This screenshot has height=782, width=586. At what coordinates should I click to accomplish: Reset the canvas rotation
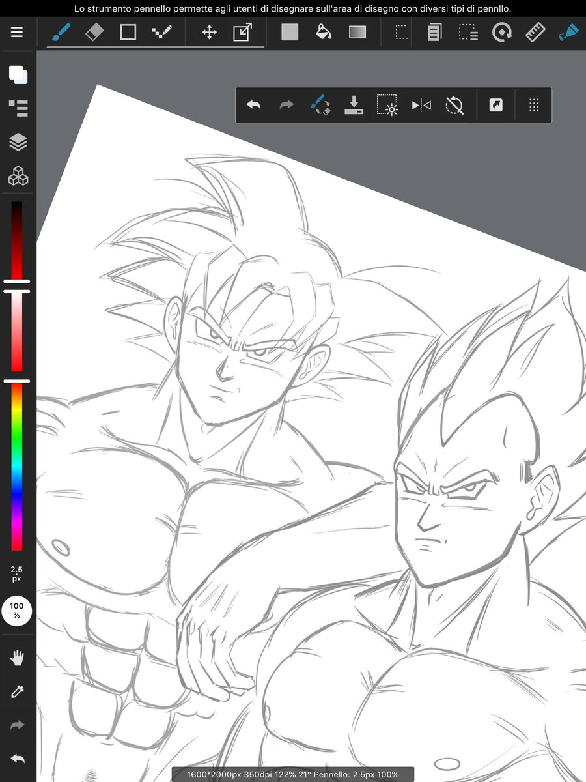coord(454,105)
